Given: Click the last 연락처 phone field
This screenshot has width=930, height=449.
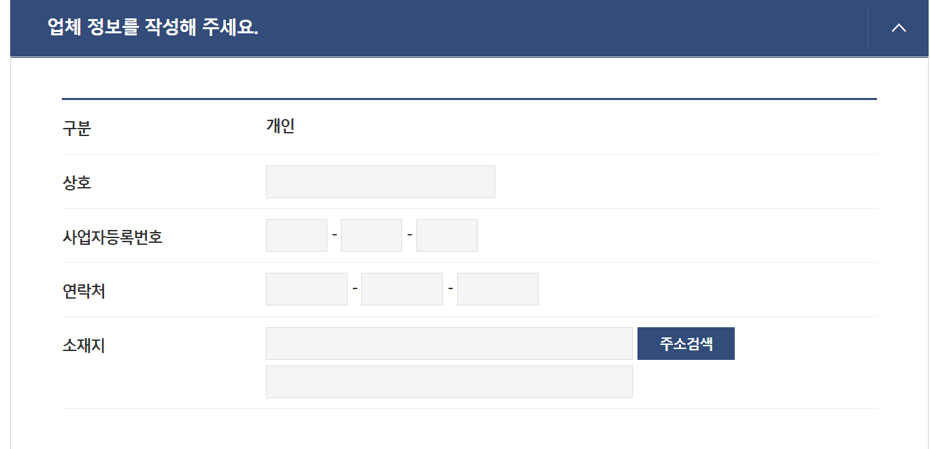Looking at the screenshot, I should [x=498, y=289].
